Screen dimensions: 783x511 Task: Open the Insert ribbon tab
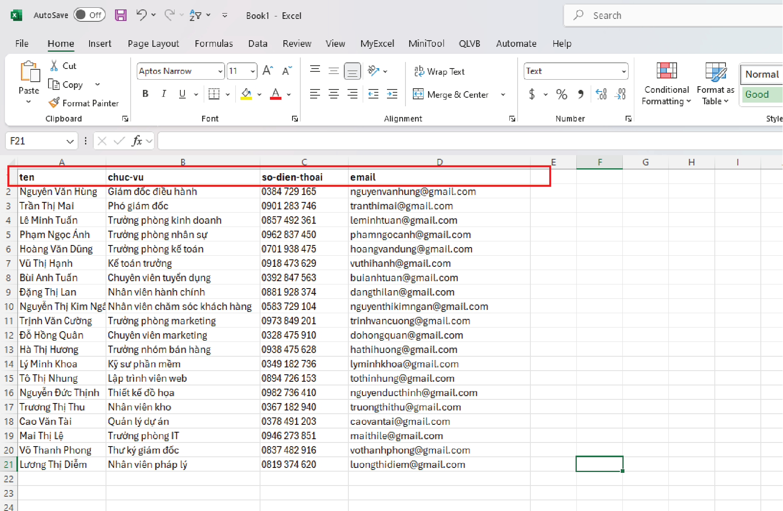[99, 44]
